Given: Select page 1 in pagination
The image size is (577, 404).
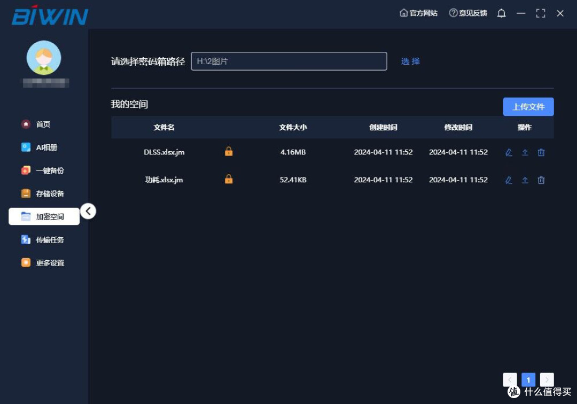Looking at the screenshot, I should (x=528, y=380).
